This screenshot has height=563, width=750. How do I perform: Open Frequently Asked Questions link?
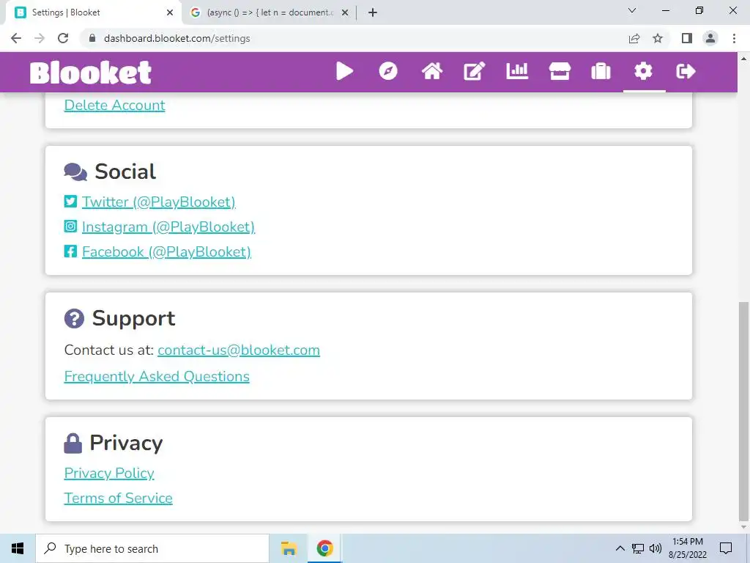point(157,377)
